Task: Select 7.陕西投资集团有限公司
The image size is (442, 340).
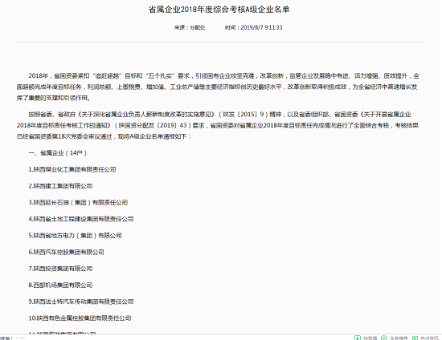Action: [x=60, y=269]
